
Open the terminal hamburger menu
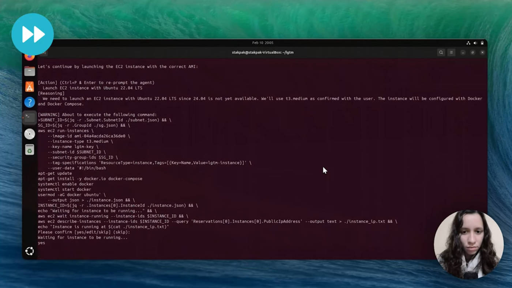click(451, 52)
